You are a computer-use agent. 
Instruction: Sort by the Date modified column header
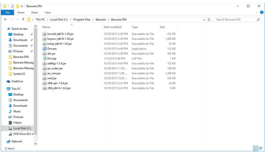[112, 27]
